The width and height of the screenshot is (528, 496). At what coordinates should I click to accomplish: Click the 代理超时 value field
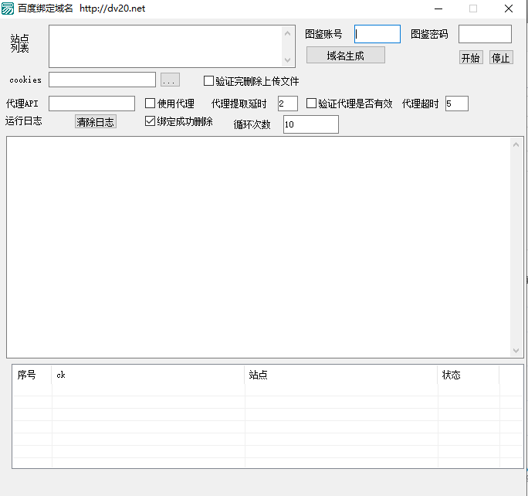pos(457,104)
